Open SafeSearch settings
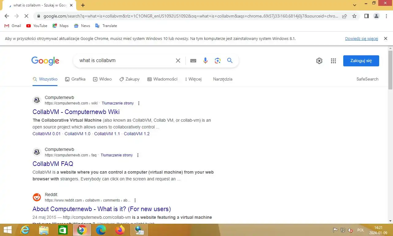This screenshot has width=393, height=236. (367, 79)
